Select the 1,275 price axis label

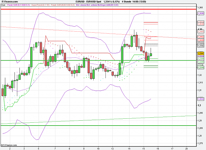click(200, 143)
